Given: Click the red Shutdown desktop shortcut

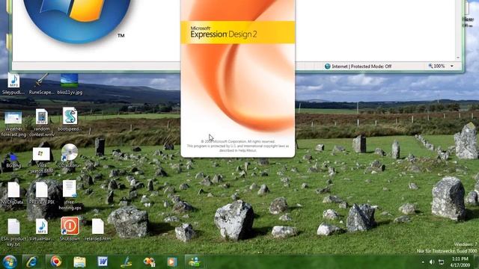Looking at the screenshot, I should tap(70, 229).
